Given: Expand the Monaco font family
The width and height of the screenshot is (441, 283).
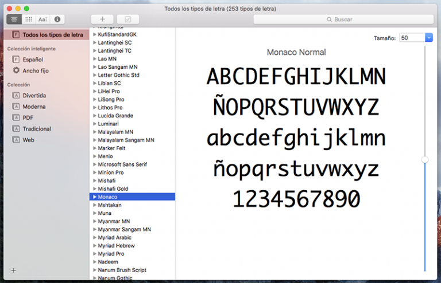Looking at the screenshot, I should [95, 196].
